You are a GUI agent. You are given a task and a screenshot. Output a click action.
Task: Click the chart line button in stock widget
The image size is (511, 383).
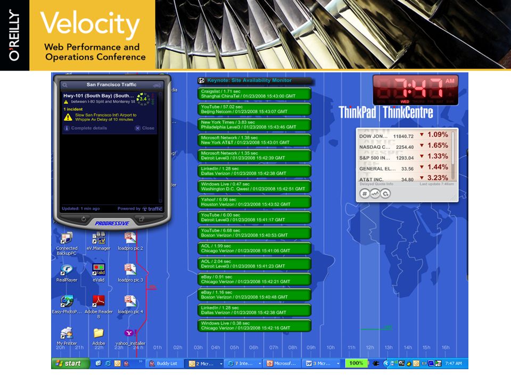pos(375,194)
